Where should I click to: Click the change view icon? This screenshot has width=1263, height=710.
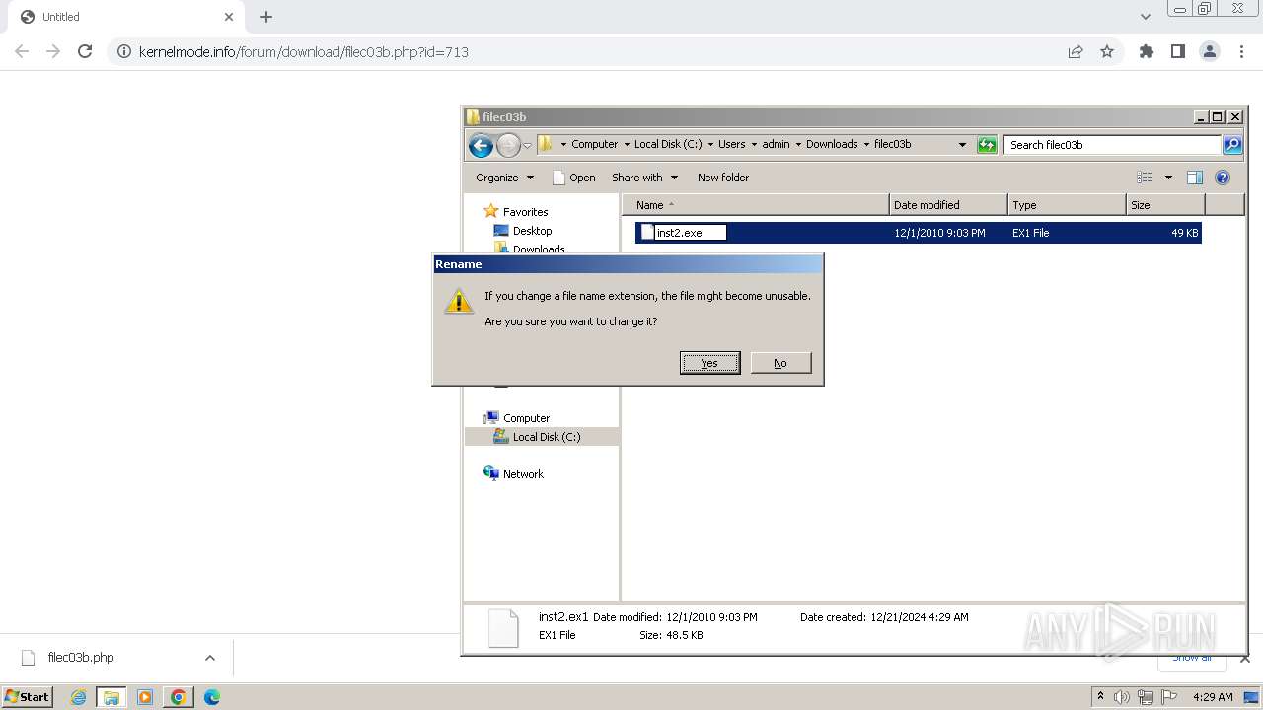coord(1145,177)
